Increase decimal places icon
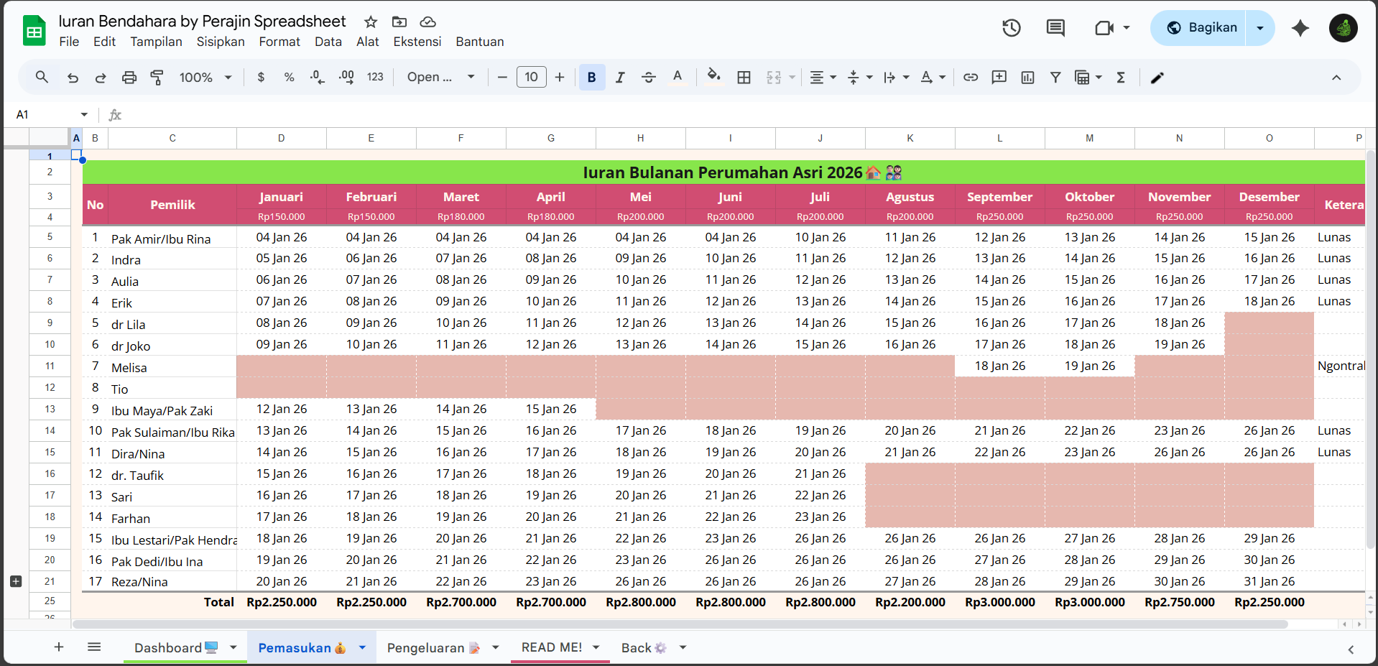 tap(346, 77)
